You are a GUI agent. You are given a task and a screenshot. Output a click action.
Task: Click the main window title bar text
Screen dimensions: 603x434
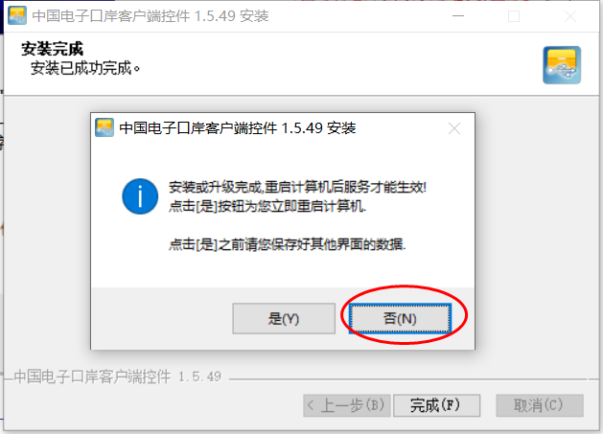pyautogui.click(x=151, y=15)
